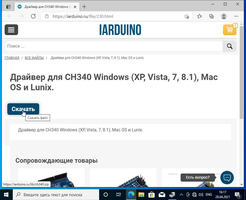This screenshot has width=246, height=200.
Task: Switch ENG input language
Action: pyautogui.click(x=209, y=195)
